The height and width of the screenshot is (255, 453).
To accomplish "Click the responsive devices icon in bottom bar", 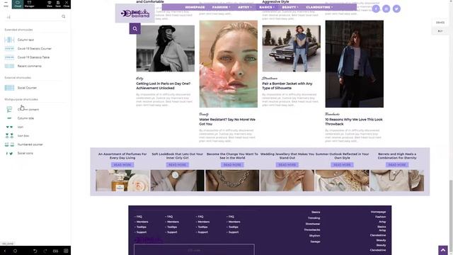I will [55, 251].
